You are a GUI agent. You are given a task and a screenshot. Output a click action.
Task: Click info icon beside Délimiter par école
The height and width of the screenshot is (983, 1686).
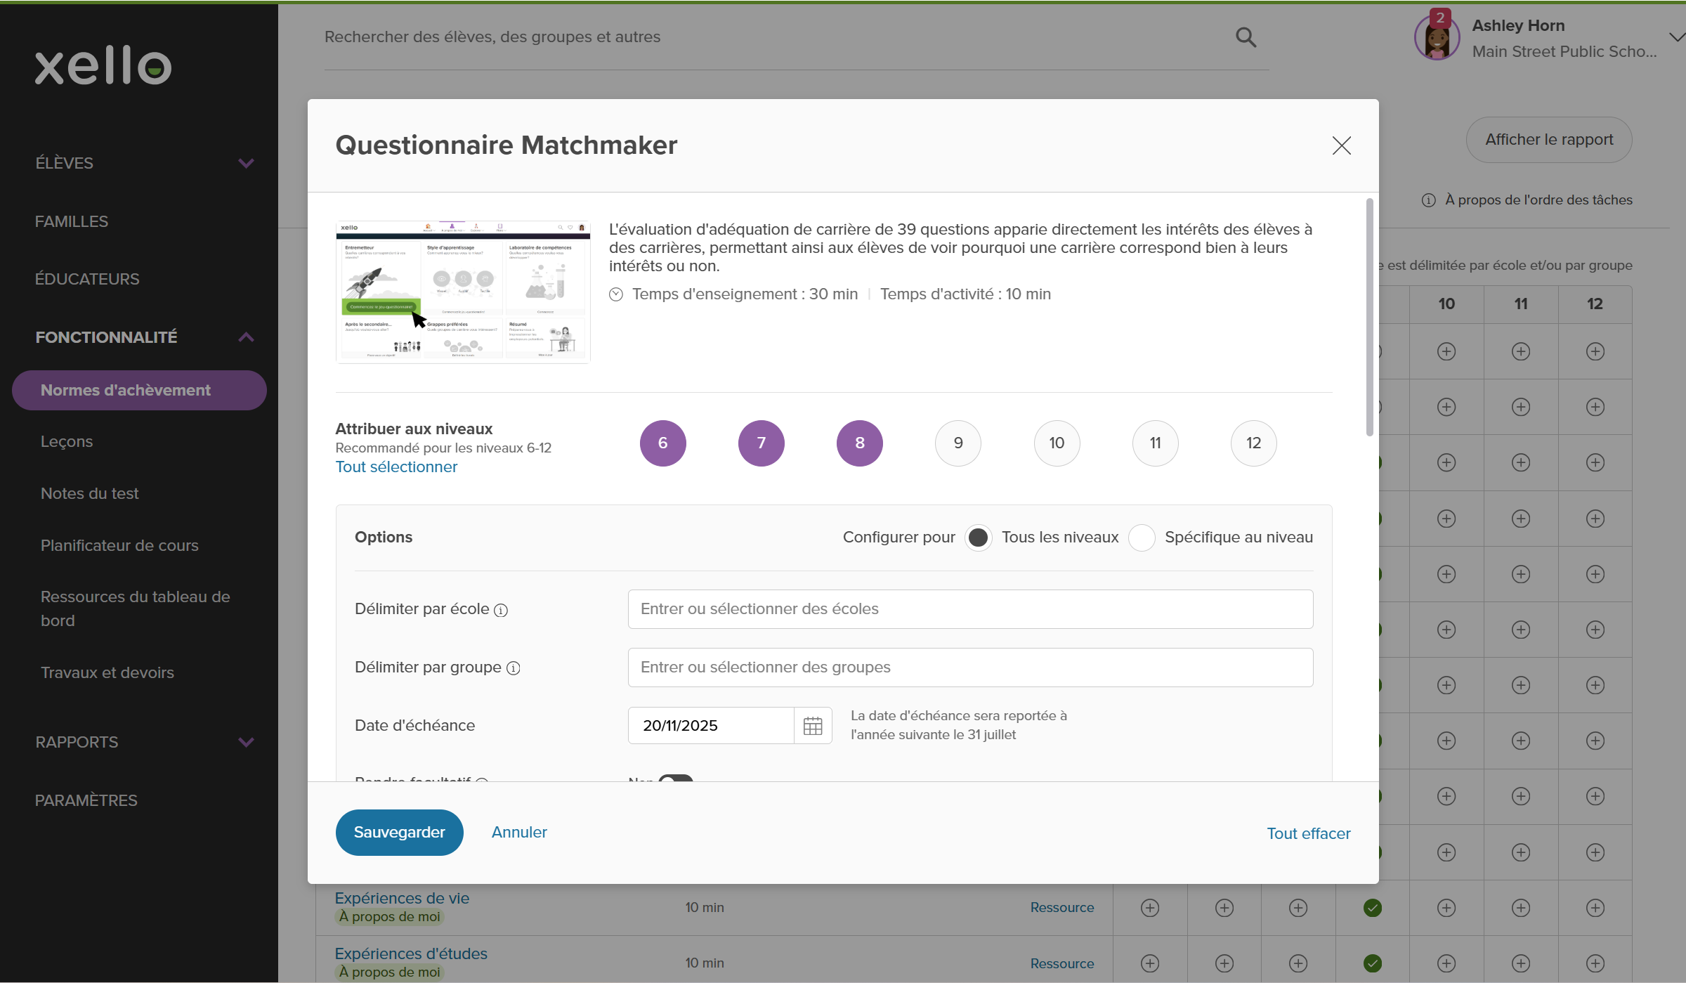pos(501,610)
